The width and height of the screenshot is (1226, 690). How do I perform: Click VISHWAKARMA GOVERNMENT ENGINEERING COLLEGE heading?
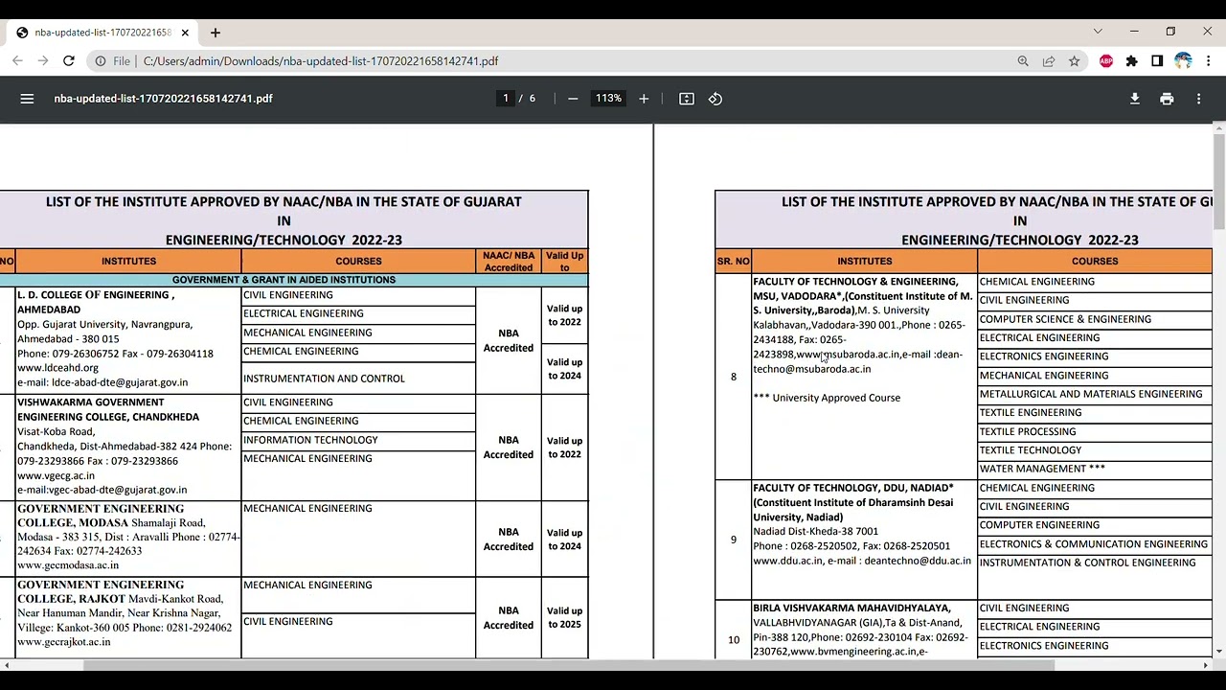108,410
